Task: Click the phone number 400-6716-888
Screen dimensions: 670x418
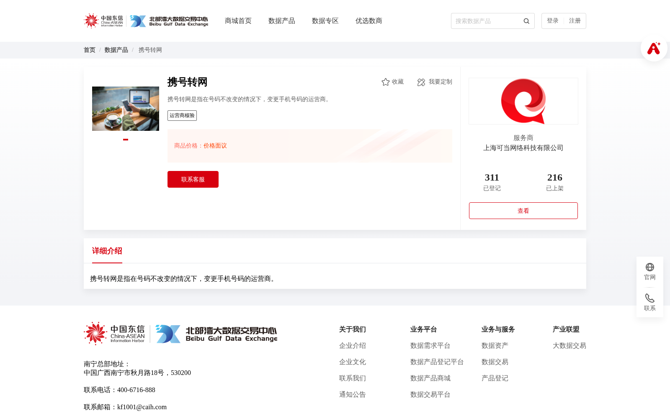Action: [x=136, y=390]
